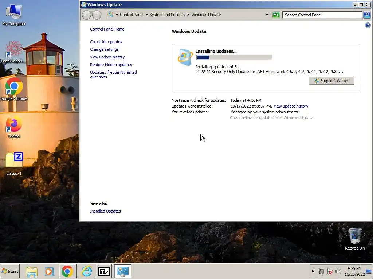Click the search magnifier button
The height and width of the screenshot is (279, 373).
[367, 15]
